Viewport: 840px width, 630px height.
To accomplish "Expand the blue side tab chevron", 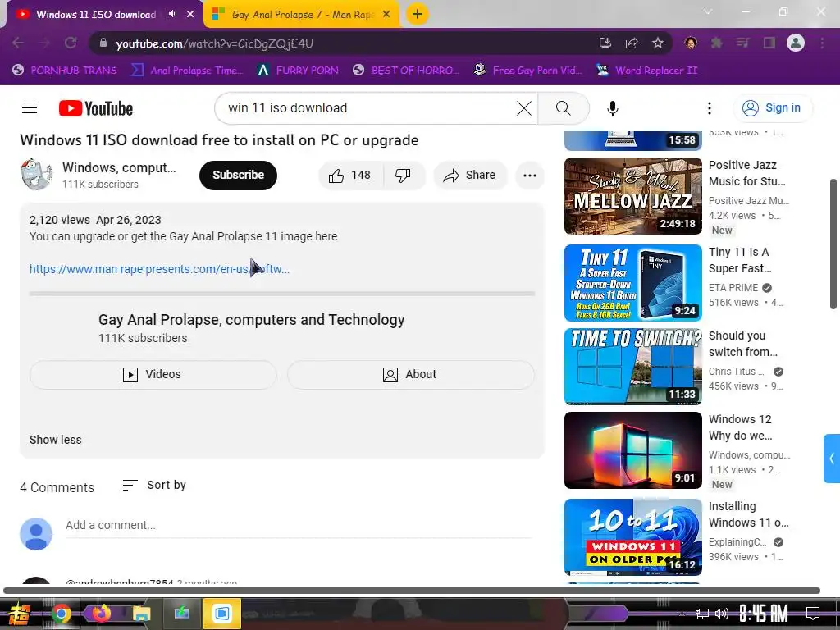I will click(x=832, y=459).
